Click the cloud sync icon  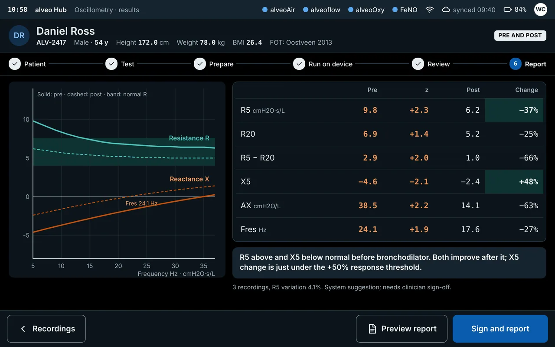446,10
